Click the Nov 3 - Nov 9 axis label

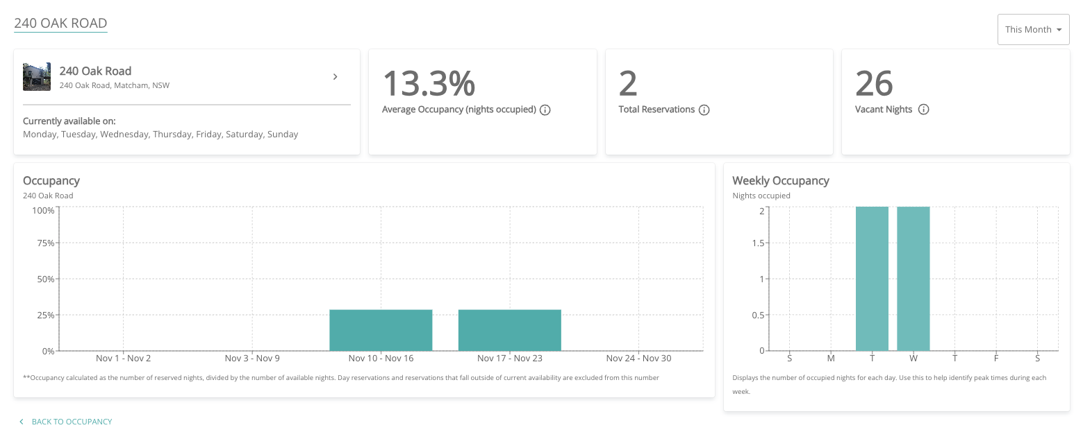[x=252, y=359]
